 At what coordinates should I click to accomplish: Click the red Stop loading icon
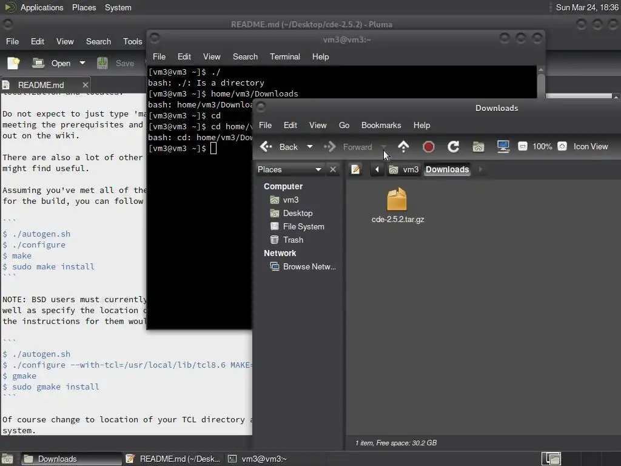tap(429, 147)
